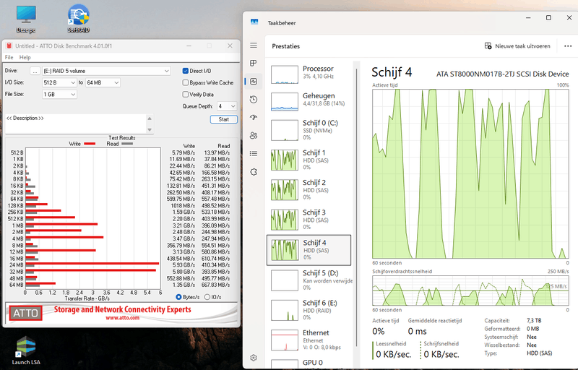Click the ATTO Disk Benchmark title bar icon
Image resolution: width=578 pixels, height=370 pixels.
pyautogui.click(x=9, y=46)
